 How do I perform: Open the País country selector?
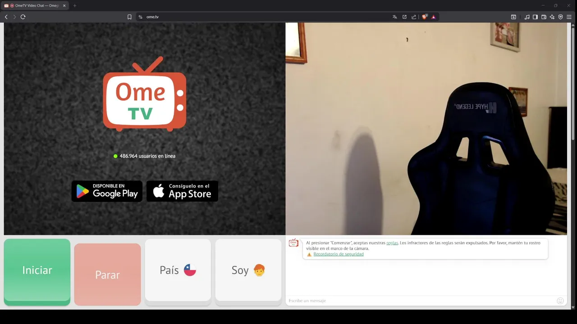178,272
